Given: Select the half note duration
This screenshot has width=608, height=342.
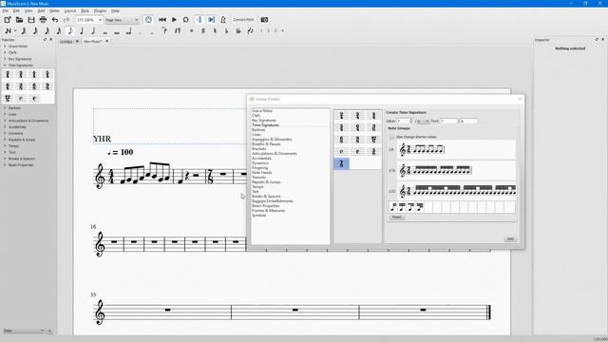Looking at the screenshot, I should coord(93,31).
